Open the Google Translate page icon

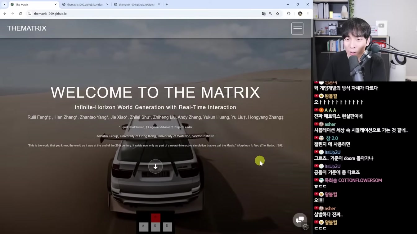[x=263, y=14]
